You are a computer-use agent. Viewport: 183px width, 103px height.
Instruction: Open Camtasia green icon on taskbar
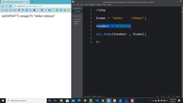[x=91, y=101]
